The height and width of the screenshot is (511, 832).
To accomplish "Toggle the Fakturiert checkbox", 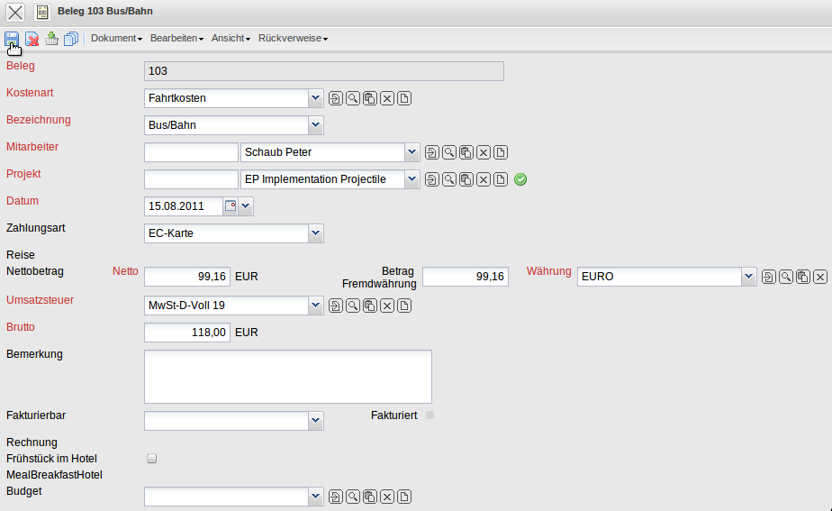I will [430, 415].
